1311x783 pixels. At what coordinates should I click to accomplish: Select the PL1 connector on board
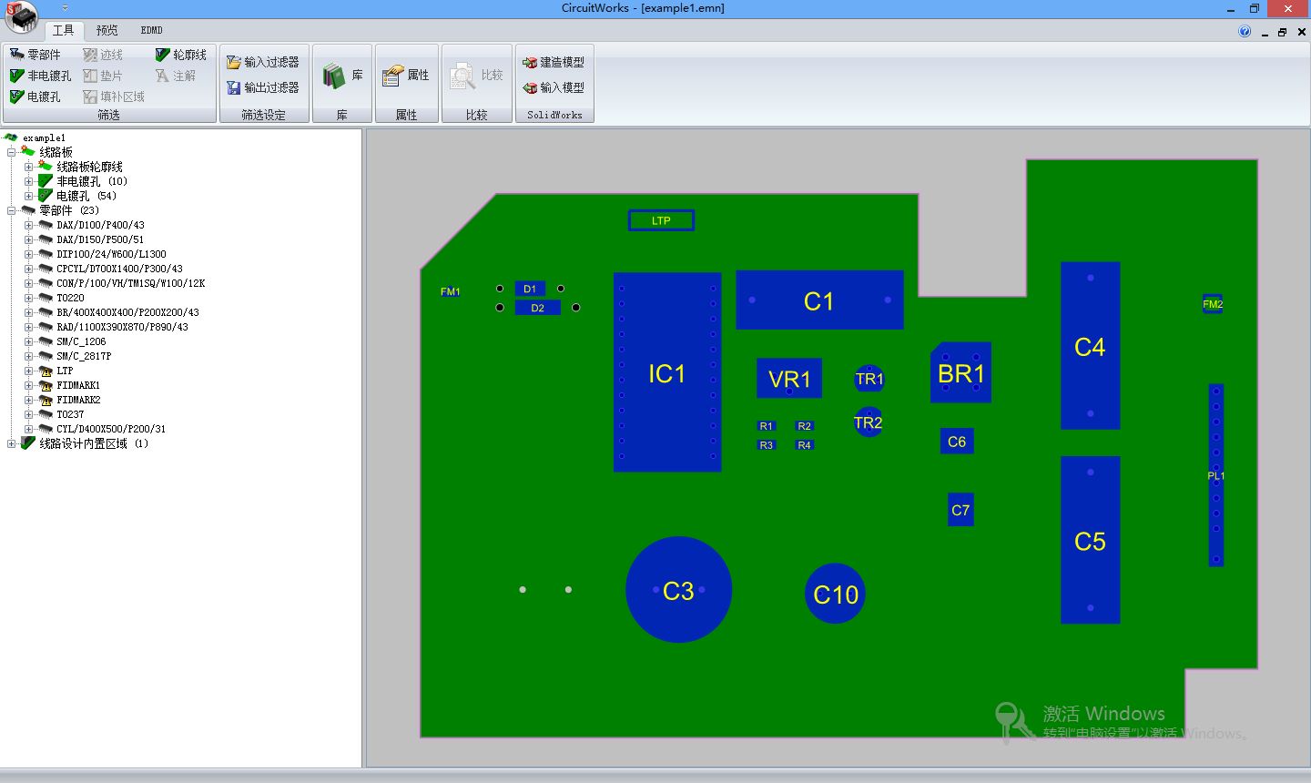pos(1216,475)
